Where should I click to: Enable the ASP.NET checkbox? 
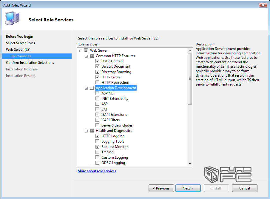98,93
